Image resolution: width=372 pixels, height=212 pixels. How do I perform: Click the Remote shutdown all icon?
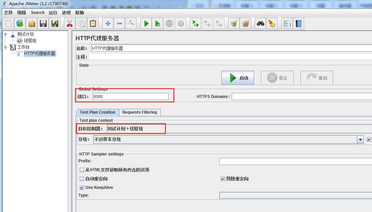[x=219, y=23]
